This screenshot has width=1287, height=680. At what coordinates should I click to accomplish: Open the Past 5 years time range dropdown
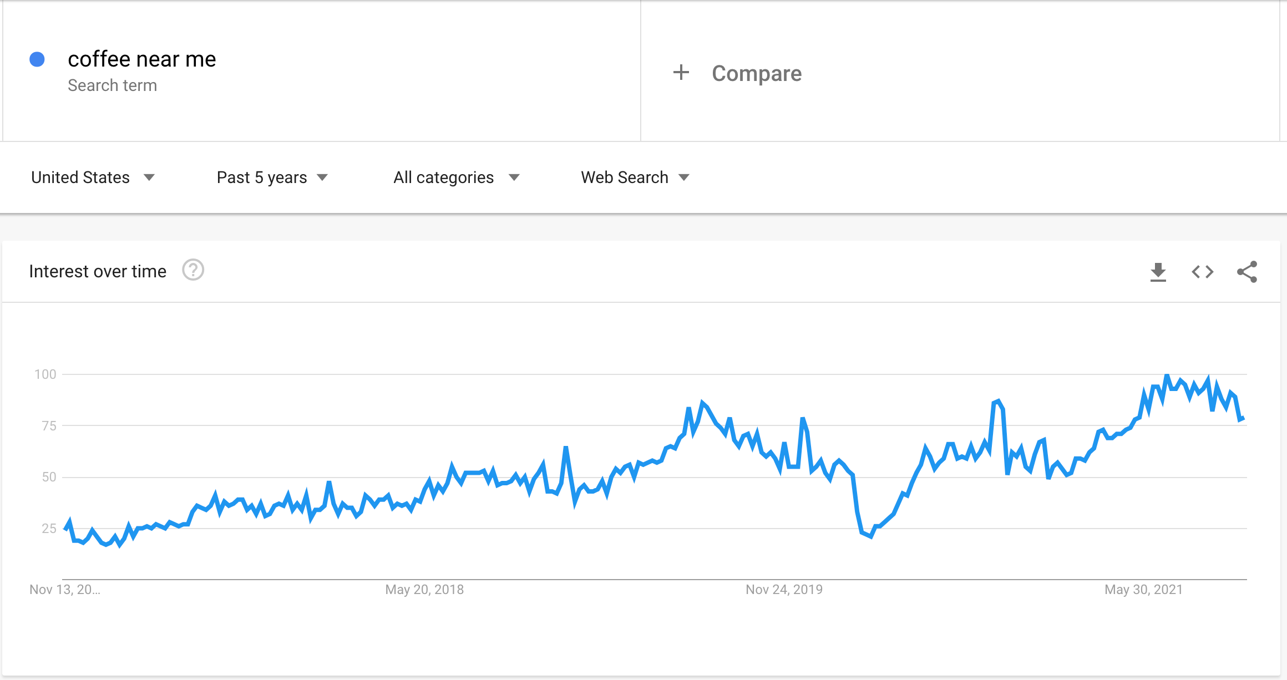click(x=272, y=177)
